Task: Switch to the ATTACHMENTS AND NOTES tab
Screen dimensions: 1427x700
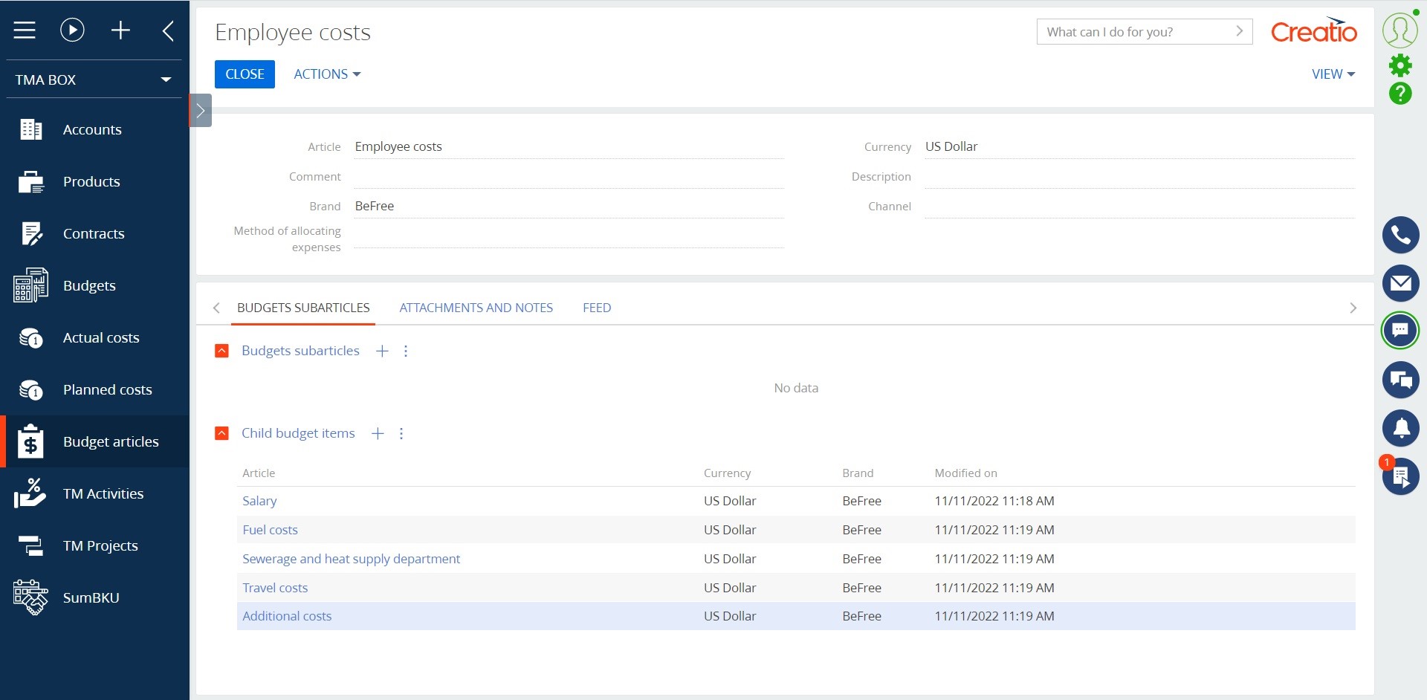Action: [476, 307]
